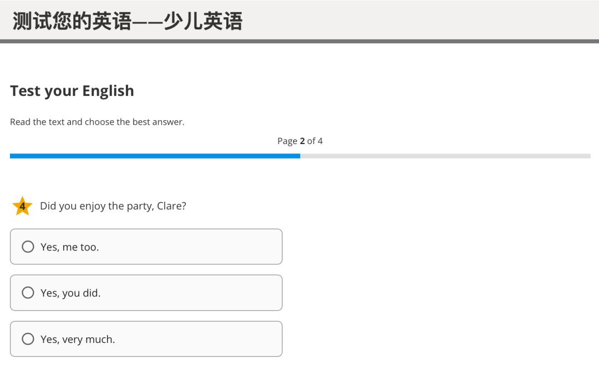
Task: Click the tip of the star icon
Action: (x=22, y=197)
